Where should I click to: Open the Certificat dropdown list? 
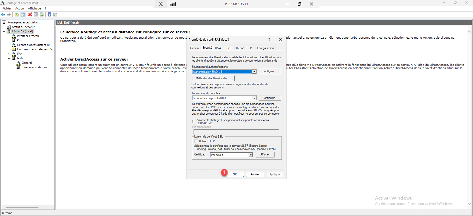[x=250, y=155]
